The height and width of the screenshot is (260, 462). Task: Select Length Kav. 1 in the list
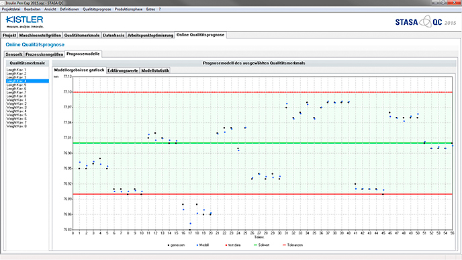28,70
